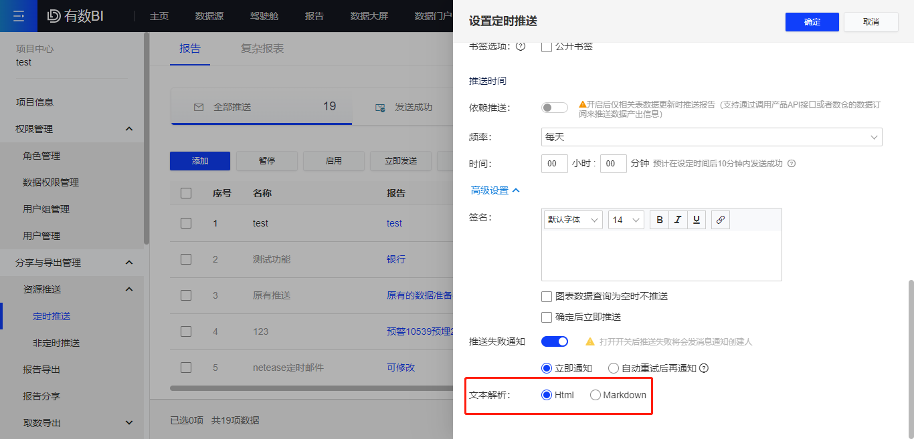Insert a link in signature editor
The height and width of the screenshot is (439, 914).
click(720, 220)
